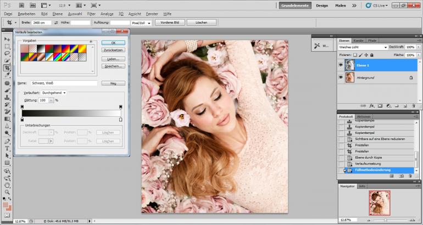
Task: Toggle lock position
Action: tap(366, 55)
